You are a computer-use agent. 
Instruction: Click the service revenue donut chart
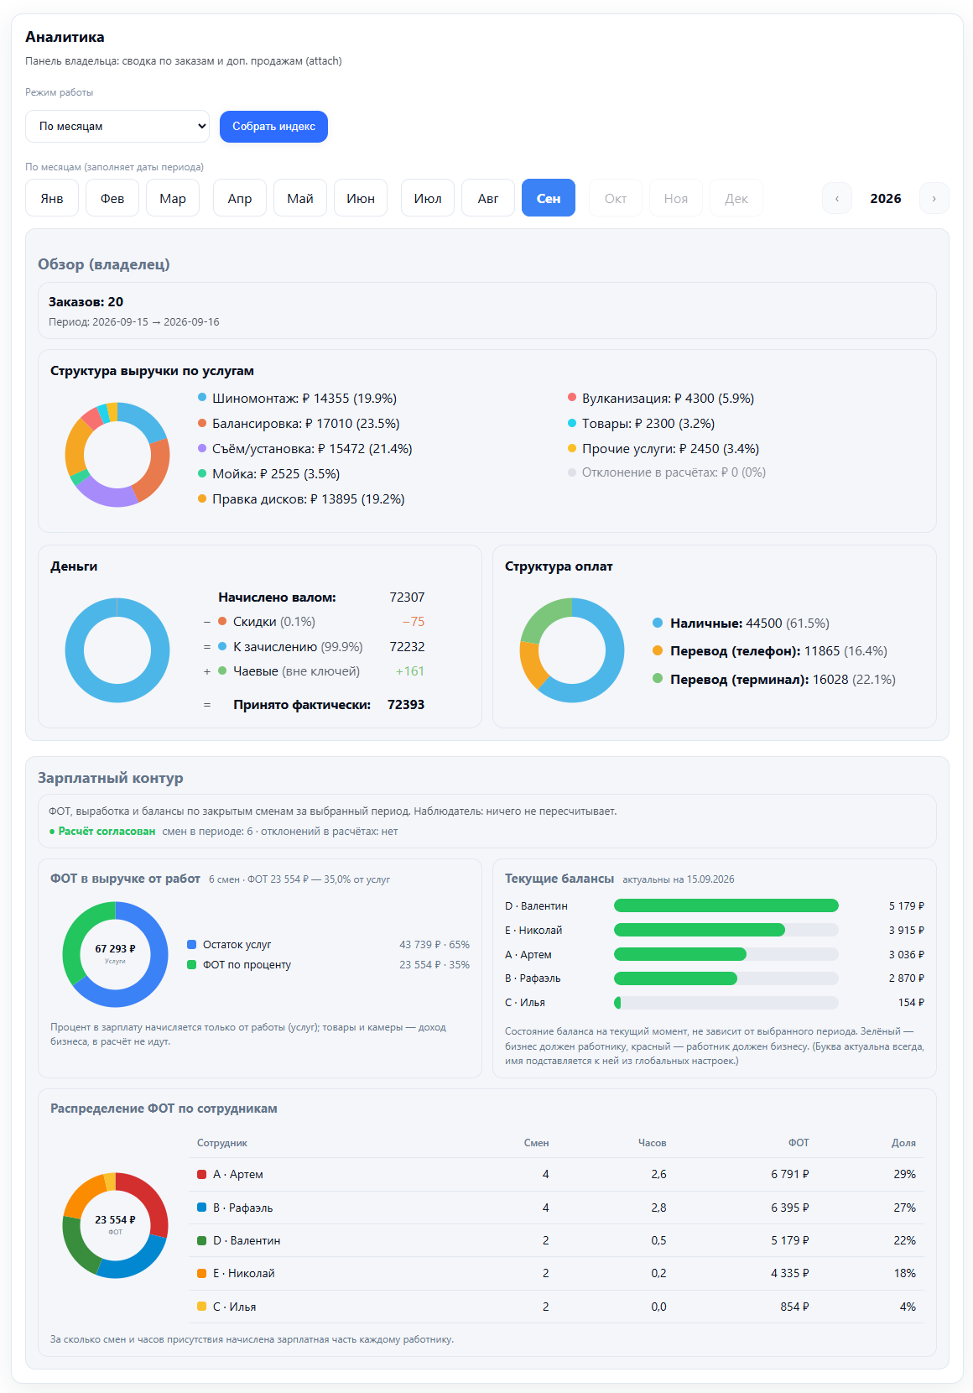click(x=117, y=455)
